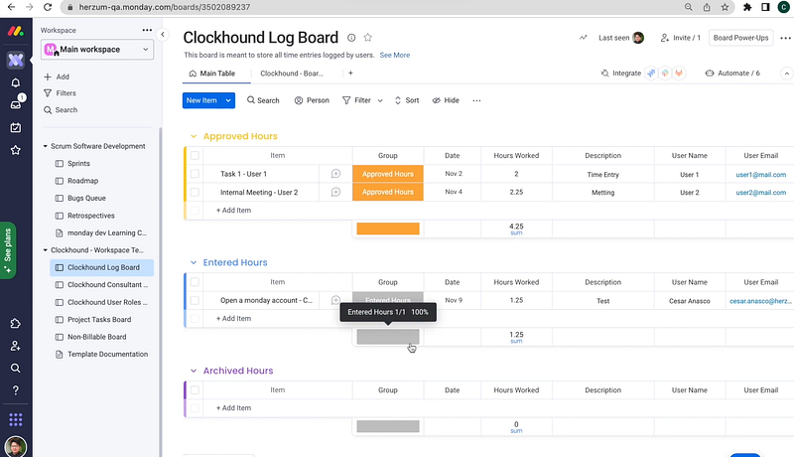
Task: Check the Open a monday account row
Action: 195,300
